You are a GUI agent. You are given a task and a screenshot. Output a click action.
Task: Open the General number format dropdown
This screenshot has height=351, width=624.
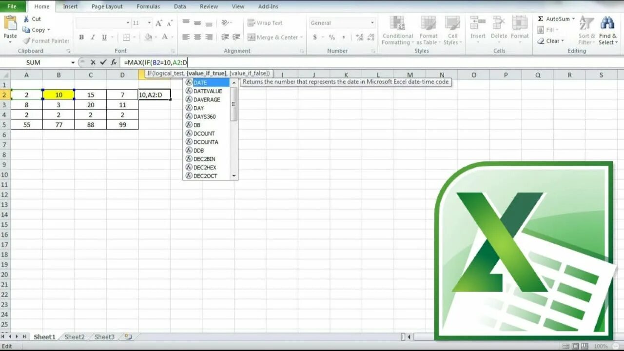coord(372,23)
